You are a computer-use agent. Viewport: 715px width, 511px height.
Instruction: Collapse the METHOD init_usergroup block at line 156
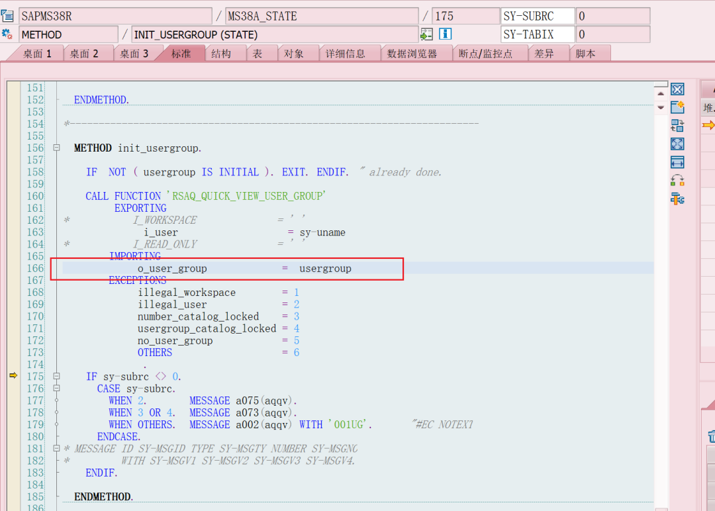point(56,148)
